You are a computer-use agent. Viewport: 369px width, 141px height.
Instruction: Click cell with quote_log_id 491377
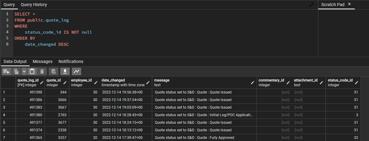pyautogui.click(x=30, y=123)
